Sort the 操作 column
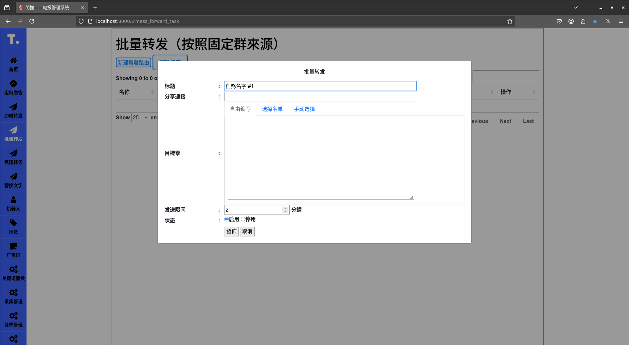The image size is (629, 345). [x=506, y=92]
